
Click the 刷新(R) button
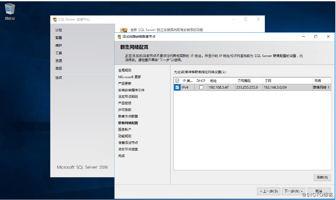(x=322, y=178)
